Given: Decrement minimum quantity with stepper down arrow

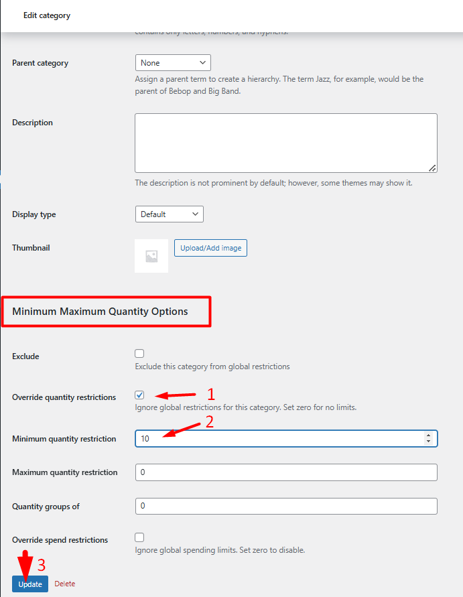Looking at the screenshot, I should 428,441.
